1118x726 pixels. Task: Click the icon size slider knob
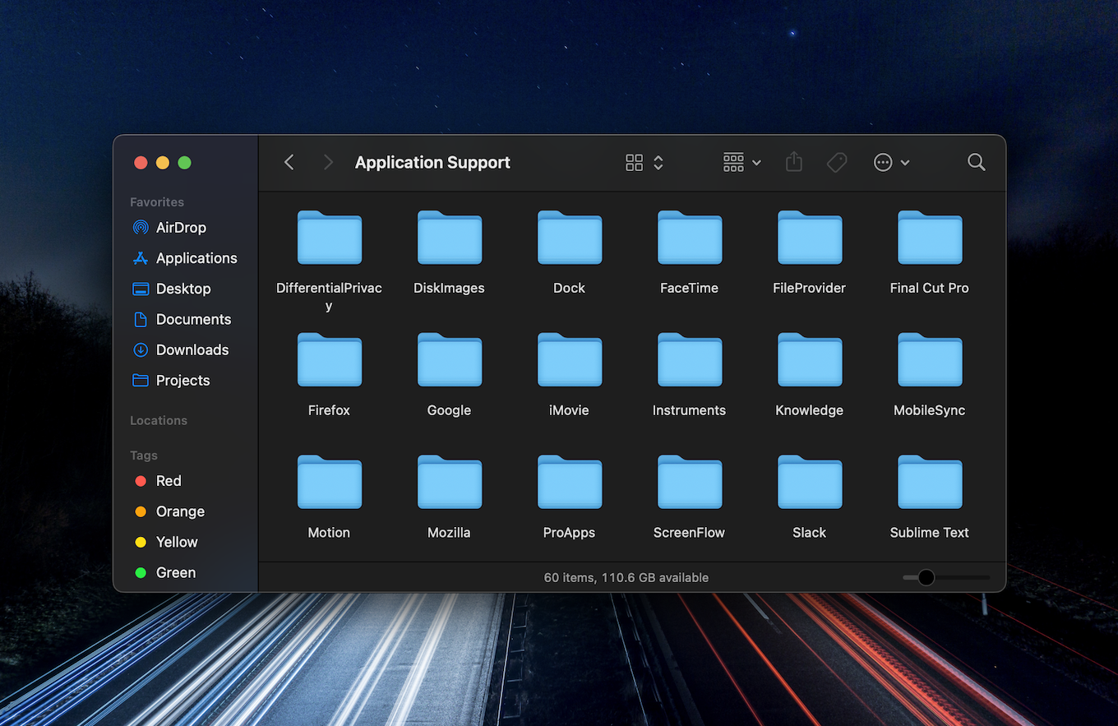[x=926, y=577]
